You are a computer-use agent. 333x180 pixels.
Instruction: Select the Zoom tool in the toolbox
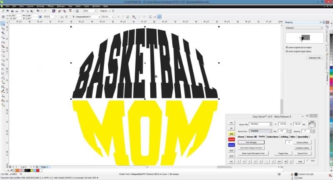coord(3,37)
